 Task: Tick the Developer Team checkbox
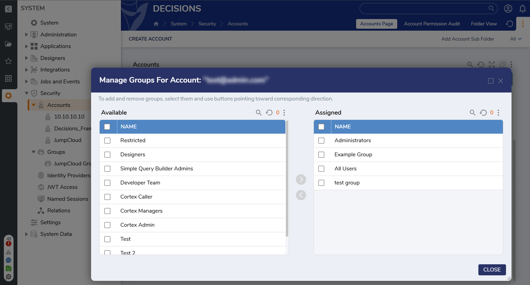tap(107, 183)
